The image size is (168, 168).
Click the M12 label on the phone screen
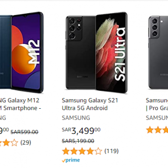[34, 52]
